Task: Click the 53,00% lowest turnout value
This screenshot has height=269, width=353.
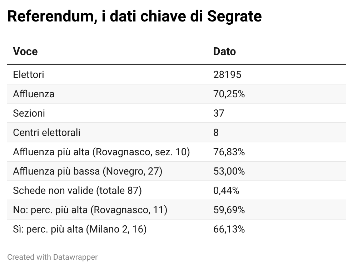Action: pyautogui.click(x=229, y=171)
